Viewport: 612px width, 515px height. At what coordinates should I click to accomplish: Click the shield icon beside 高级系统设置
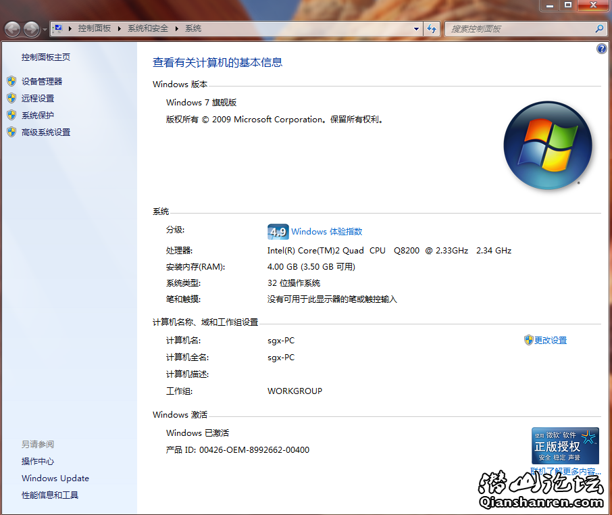pyautogui.click(x=11, y=132)
